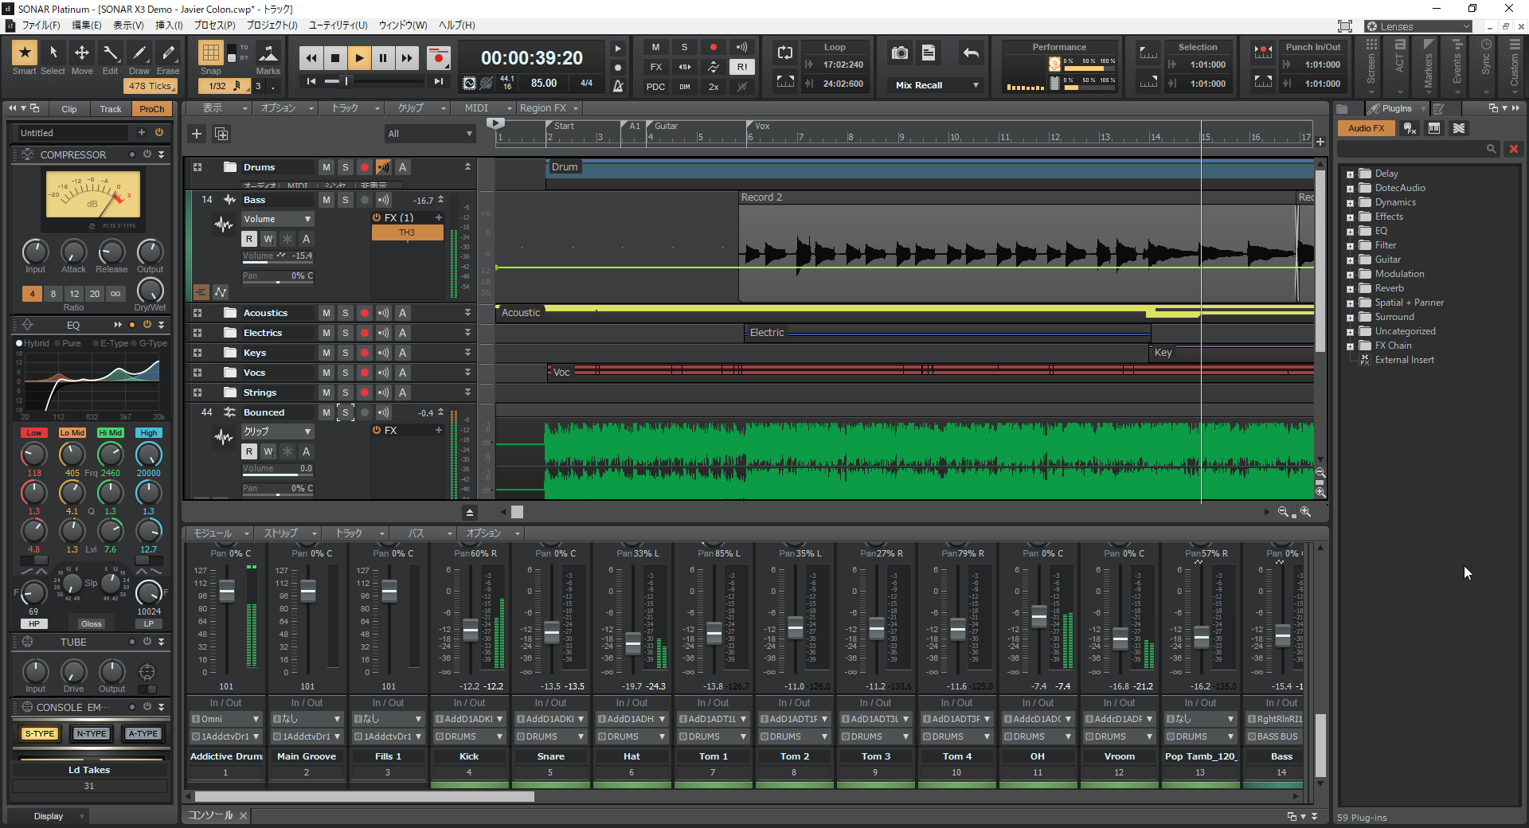
Task: Toggle the Loop on/off icon
Action: pos(785,53)
